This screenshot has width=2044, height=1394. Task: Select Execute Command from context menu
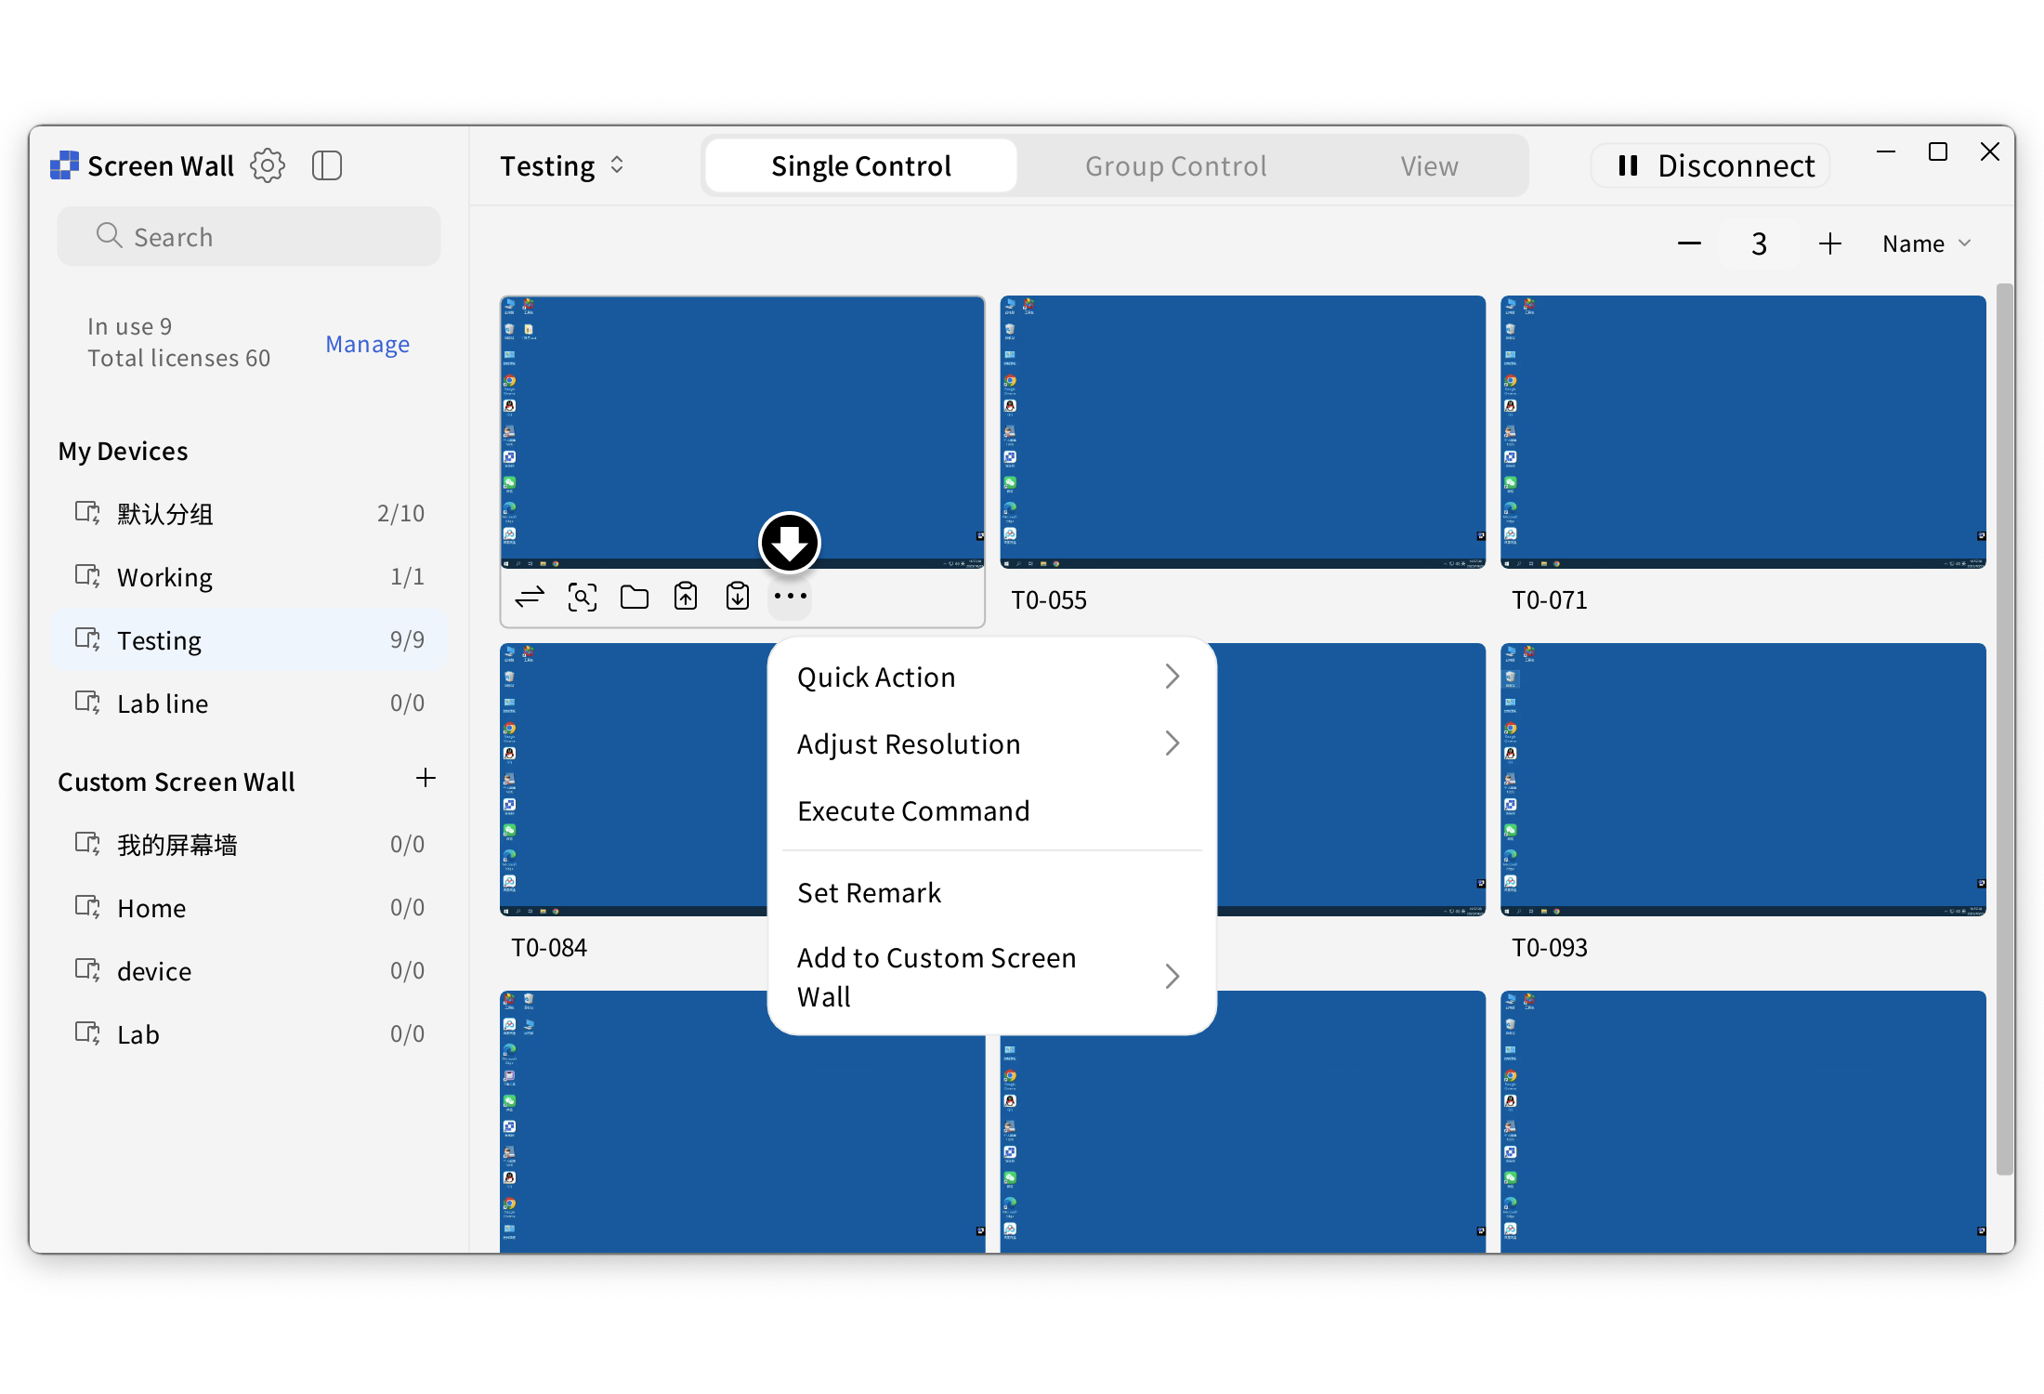913,811
